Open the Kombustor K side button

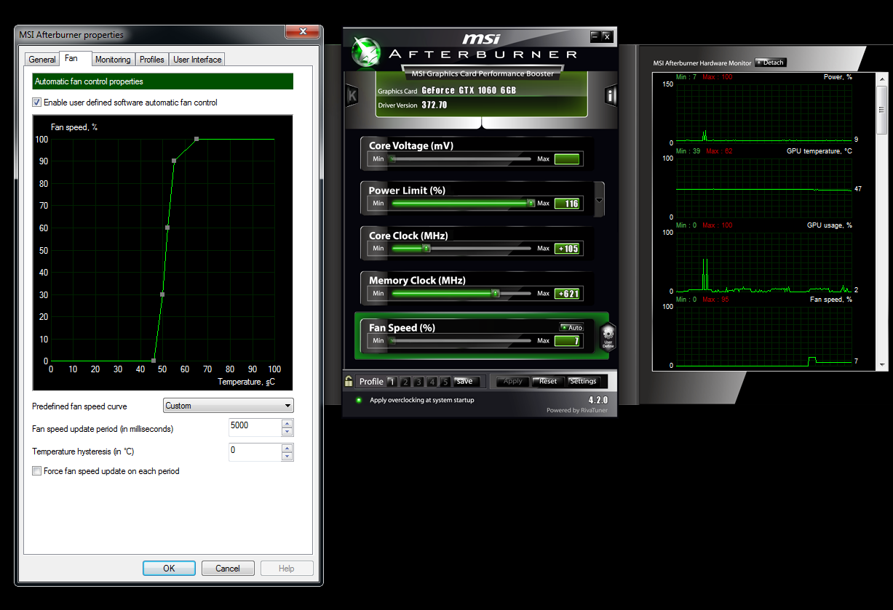coord(352,95)
